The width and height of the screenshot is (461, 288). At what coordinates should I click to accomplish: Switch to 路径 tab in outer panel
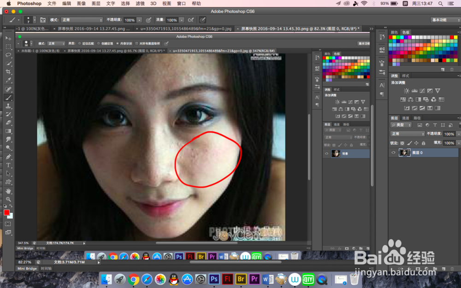click(417, 118)
